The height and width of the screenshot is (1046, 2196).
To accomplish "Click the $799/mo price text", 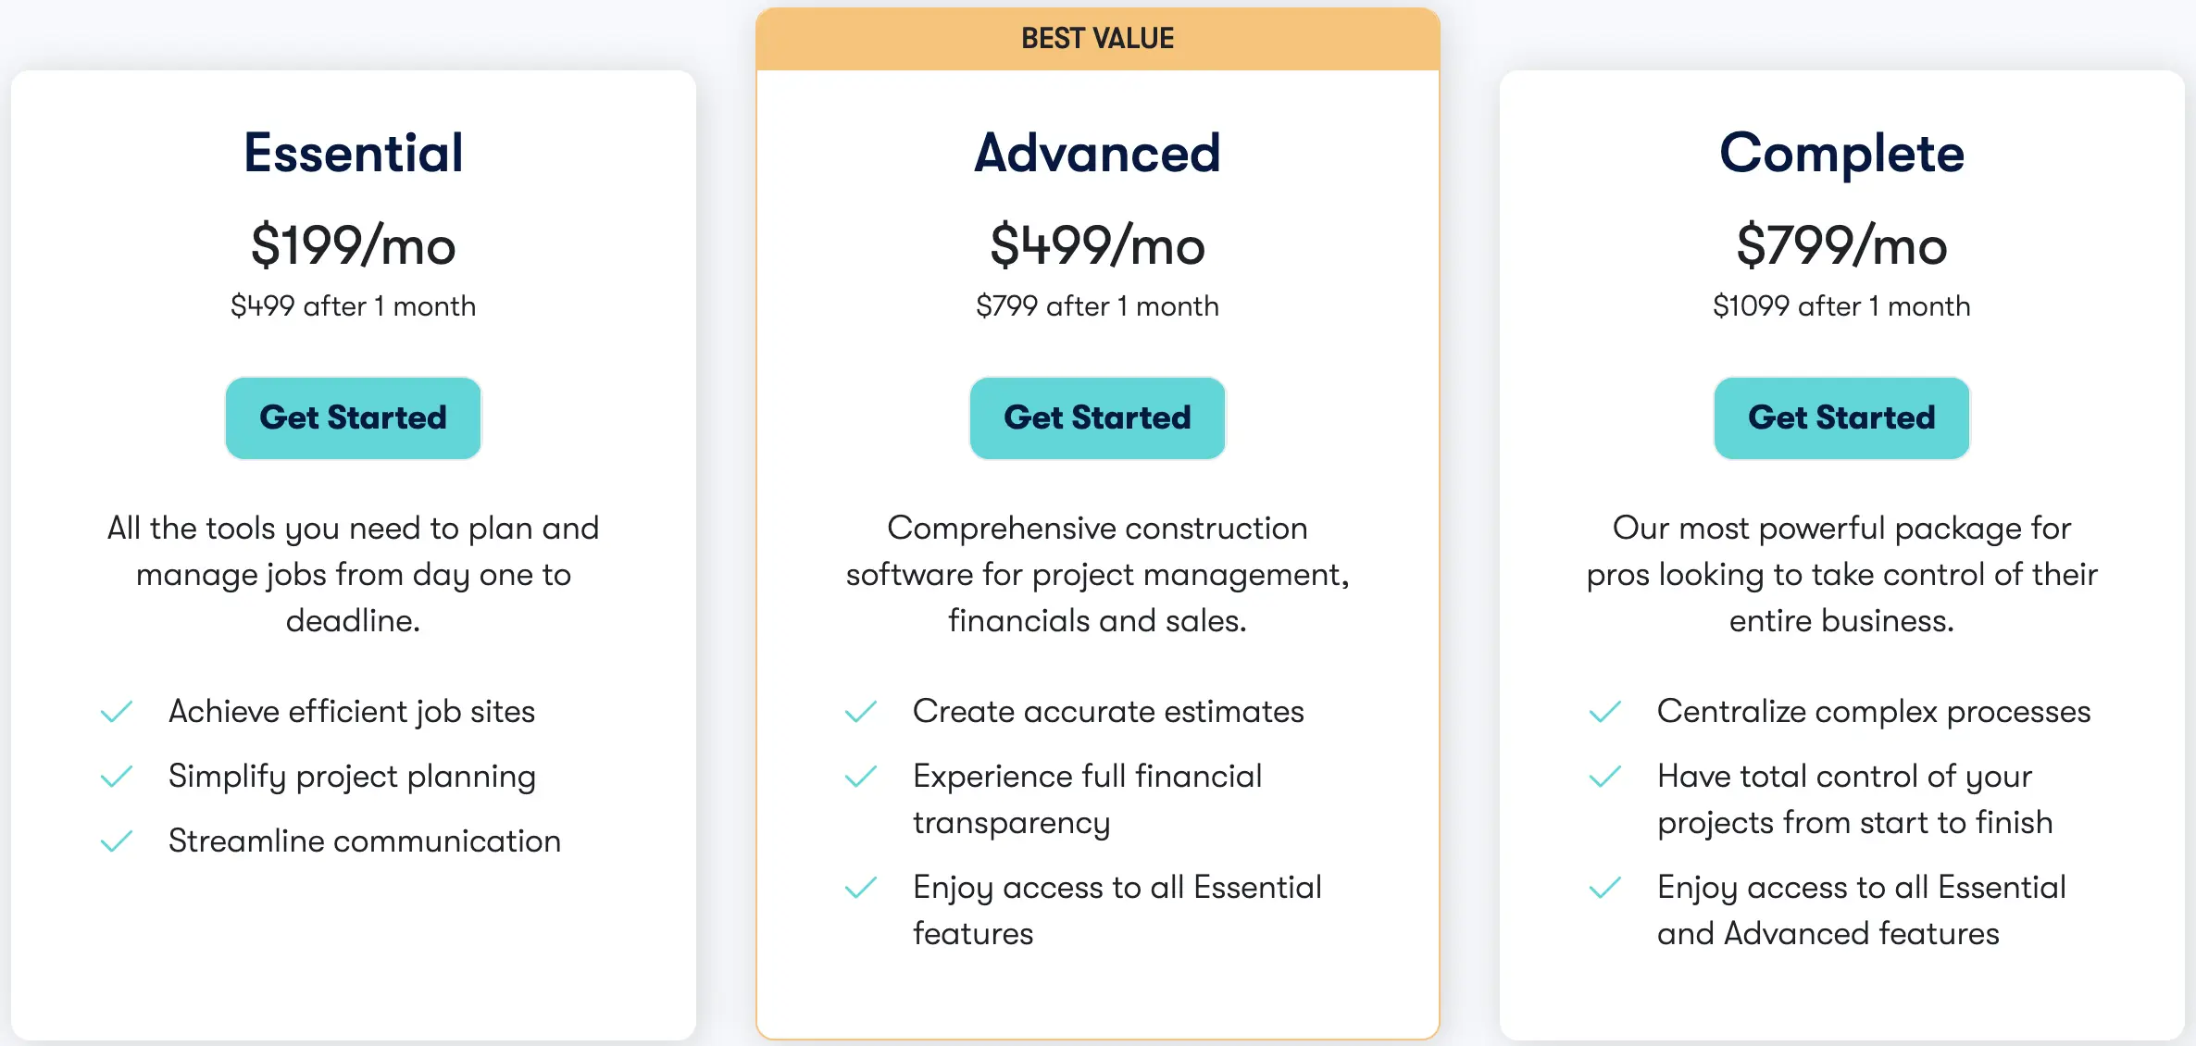I will (1840, 245).
